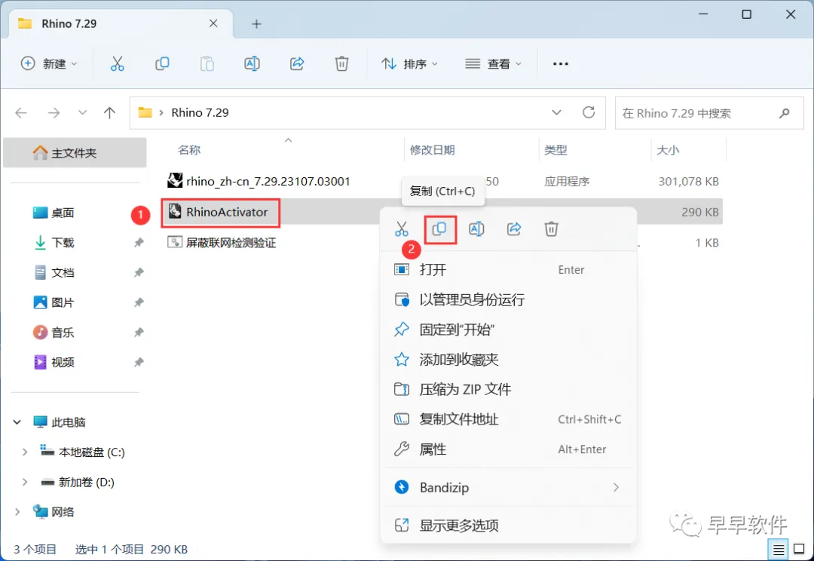
Task: Click the Share icon in the context menu
Action: 514,229
